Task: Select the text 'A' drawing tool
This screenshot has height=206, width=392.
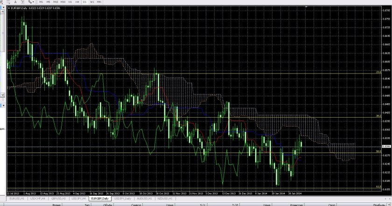Action: pos(15,2)
